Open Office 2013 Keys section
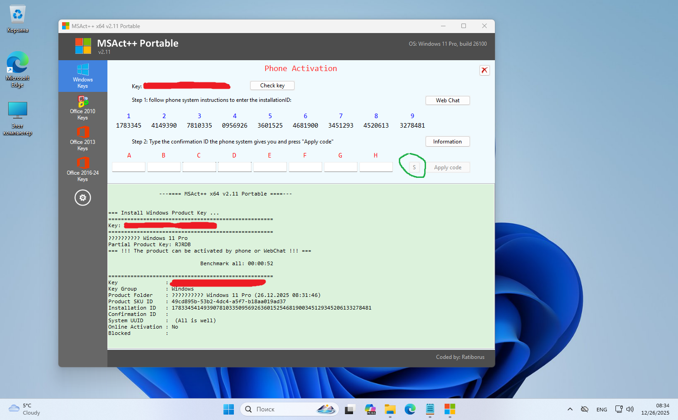This screenshot has width=678, height=420. click(x=82, y=138)
